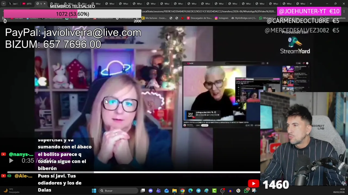Open the red bookmark icon after globe icons
Screen dimensions: 348x195
click(x=182, y=18)
